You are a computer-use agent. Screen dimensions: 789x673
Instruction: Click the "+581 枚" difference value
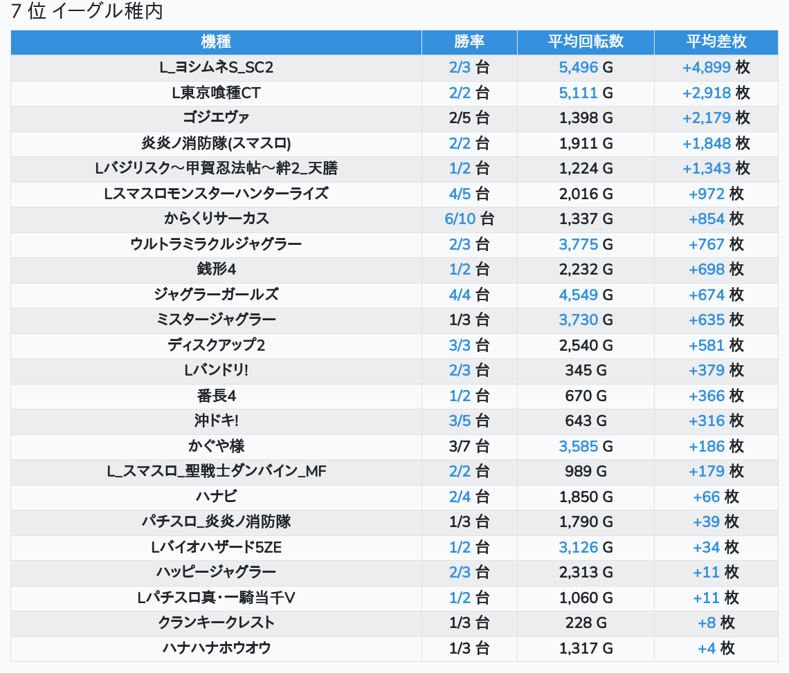click(x=716, y=346)
